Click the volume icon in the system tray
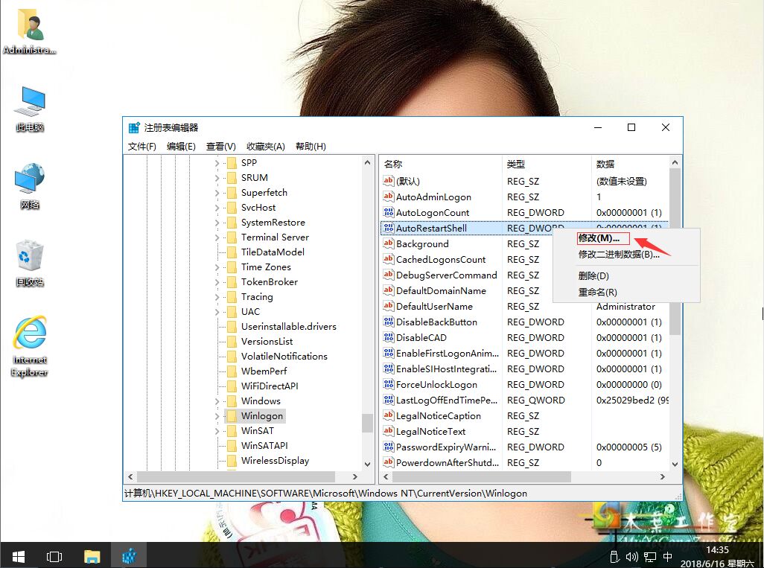764x568 pixels. point(632,556)
